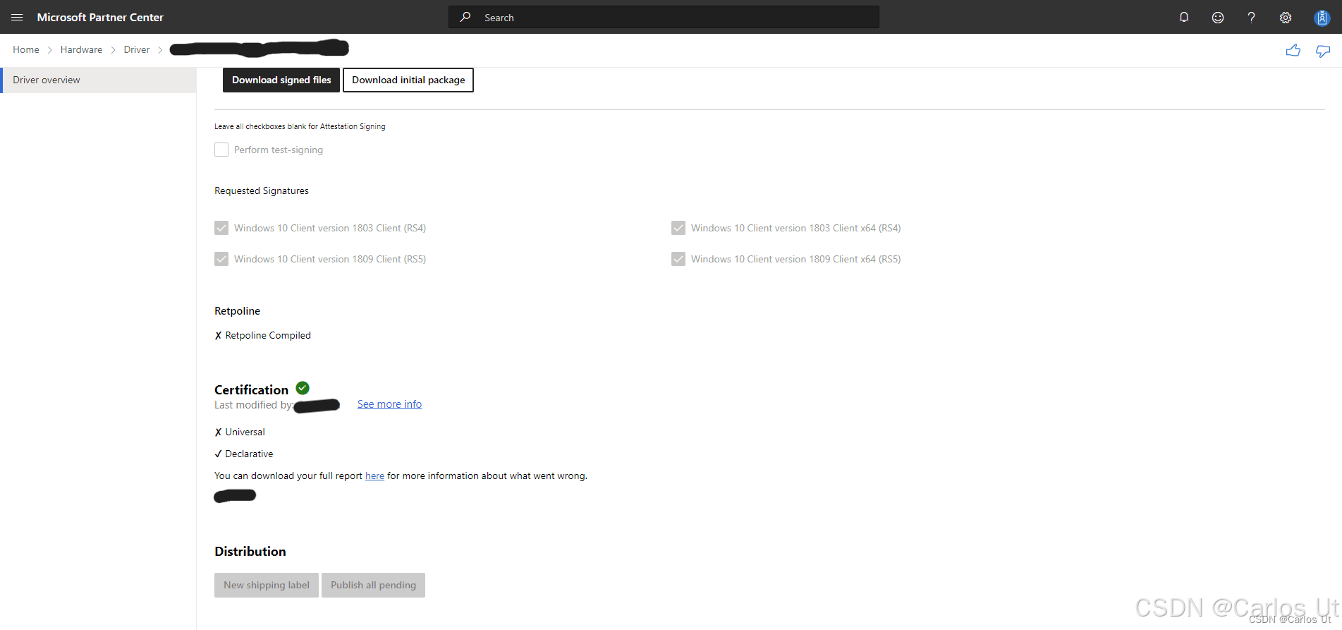Download full report via 'here' link
This screenshot has width=1342, height=630.
click(374, 476)
